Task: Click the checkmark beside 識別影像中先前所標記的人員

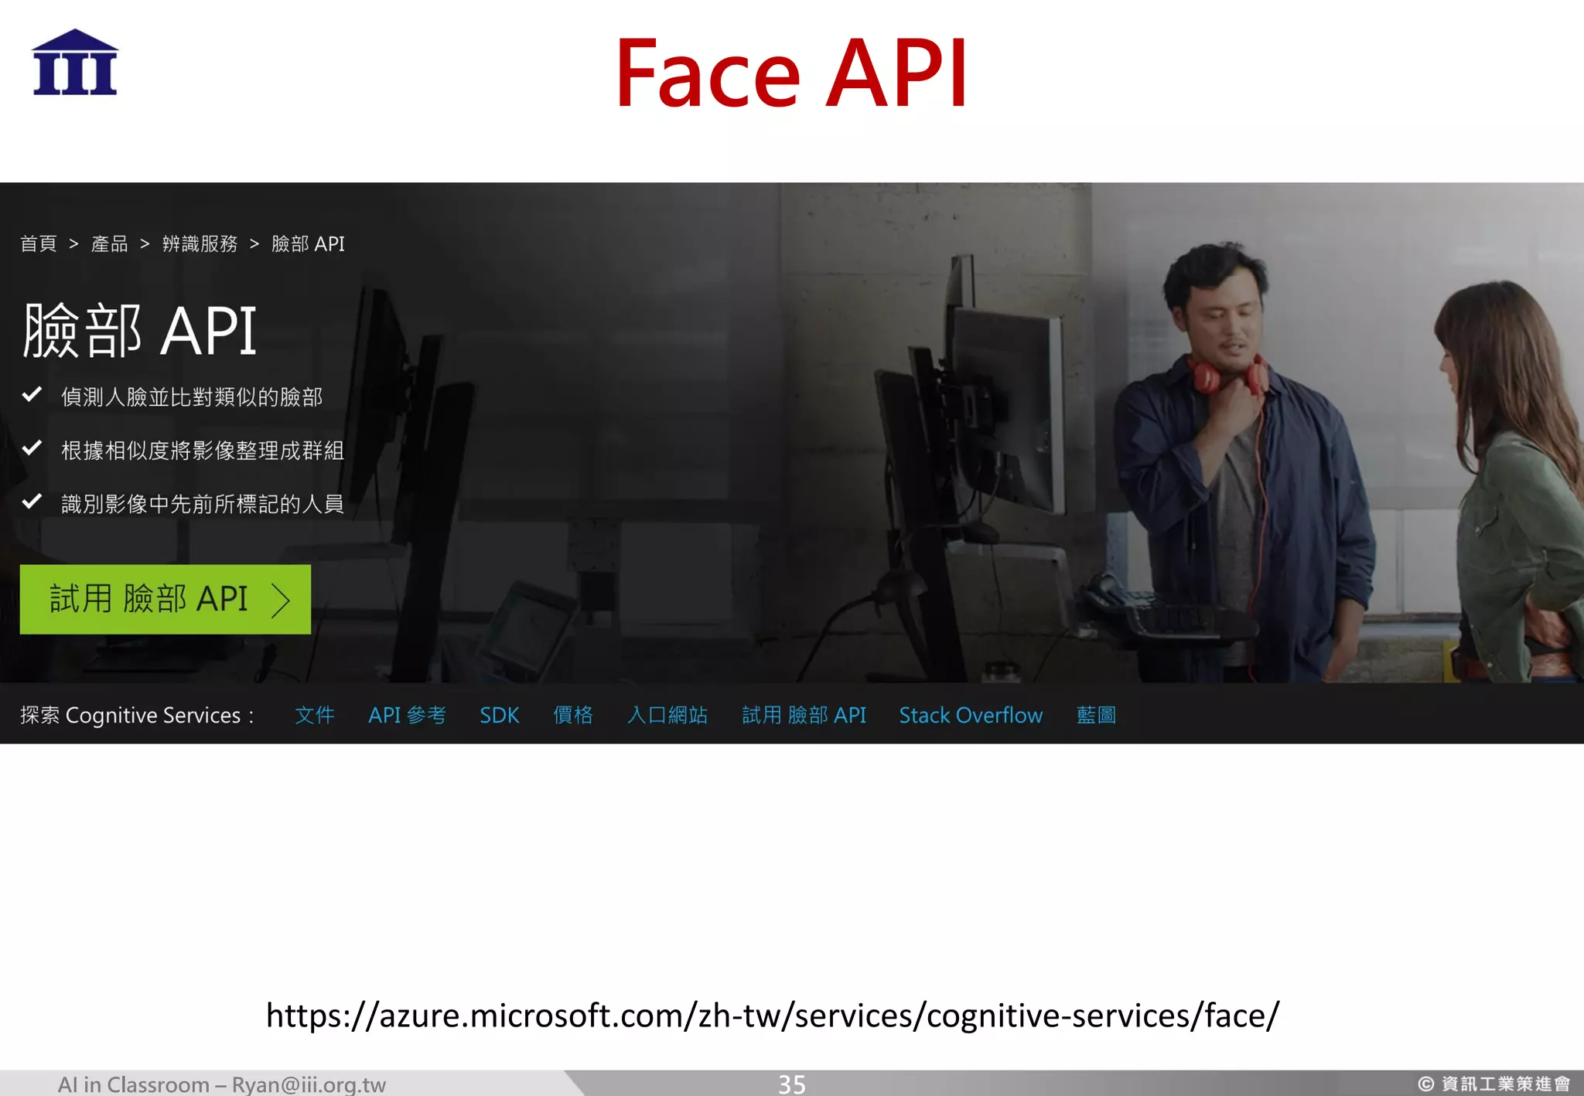Action: click(32, 502)
